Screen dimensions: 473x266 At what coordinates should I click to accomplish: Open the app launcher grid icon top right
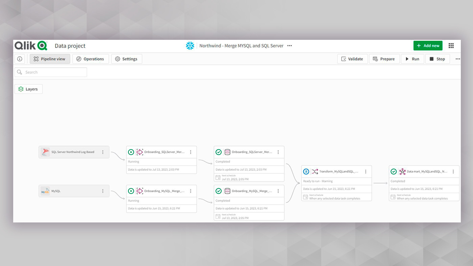[451, 45]
